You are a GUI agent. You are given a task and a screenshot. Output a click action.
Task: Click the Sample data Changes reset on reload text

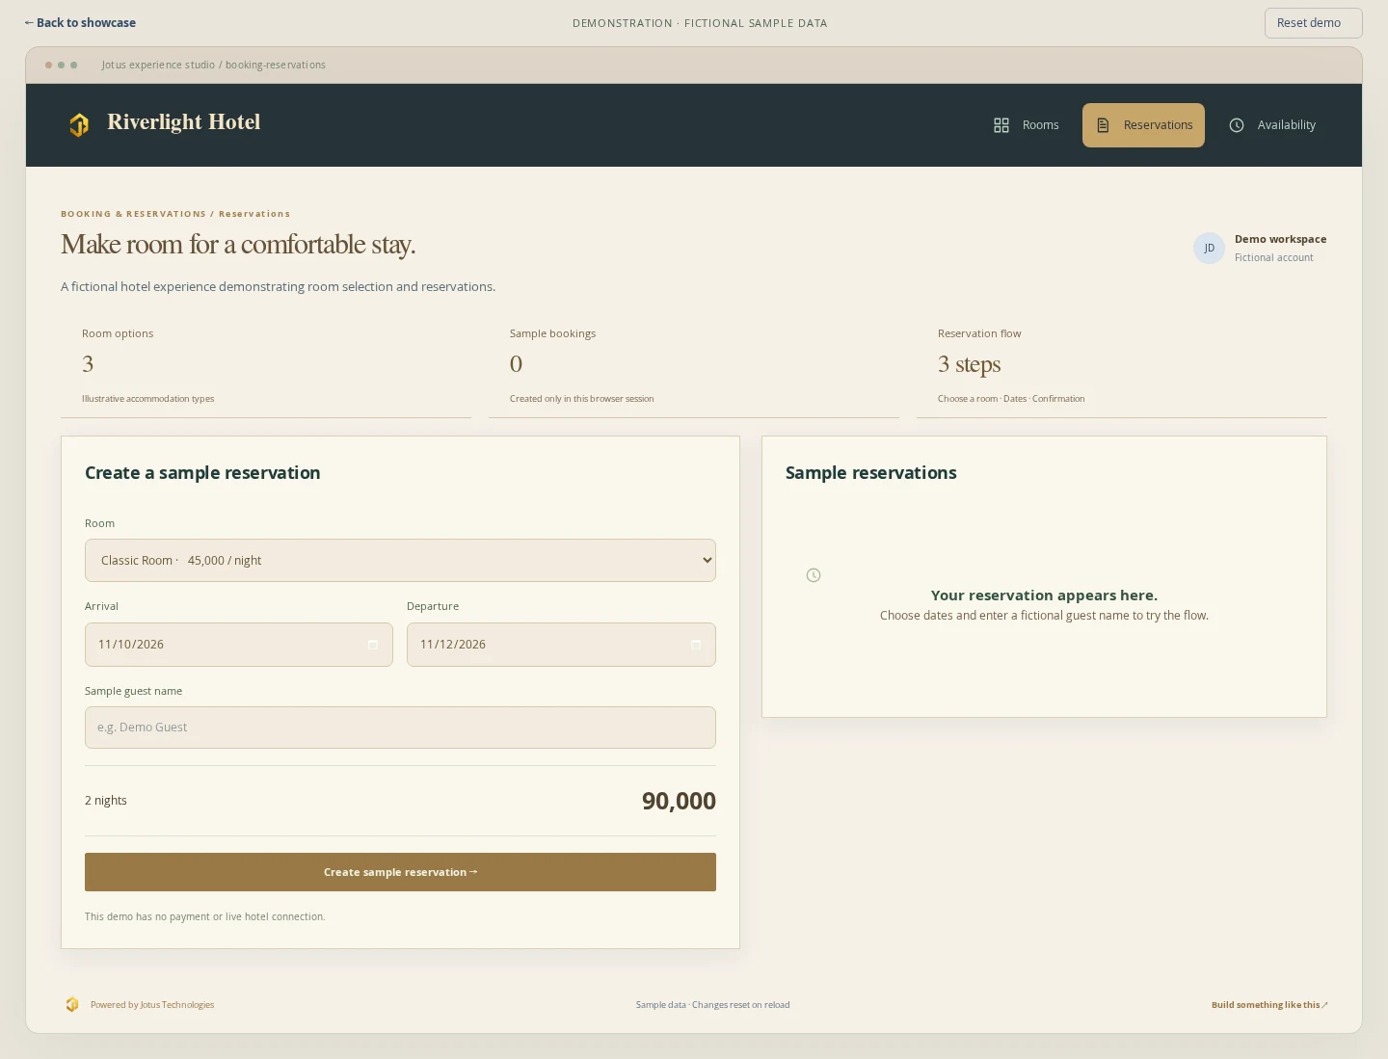click(712, 1005)
